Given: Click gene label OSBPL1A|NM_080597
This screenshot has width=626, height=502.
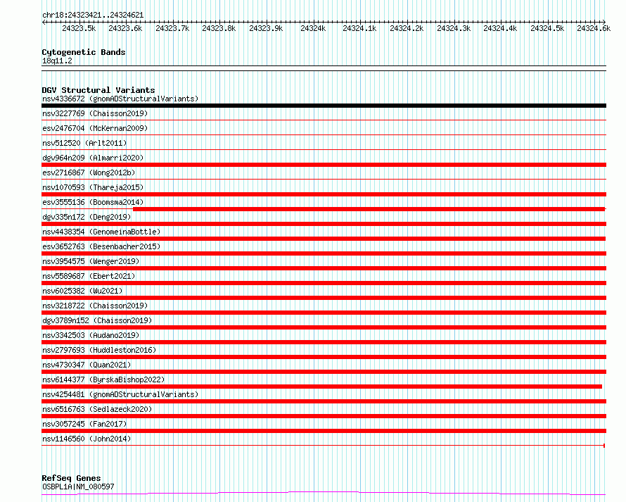Looking at the screenshot, I should coord(78,487).
